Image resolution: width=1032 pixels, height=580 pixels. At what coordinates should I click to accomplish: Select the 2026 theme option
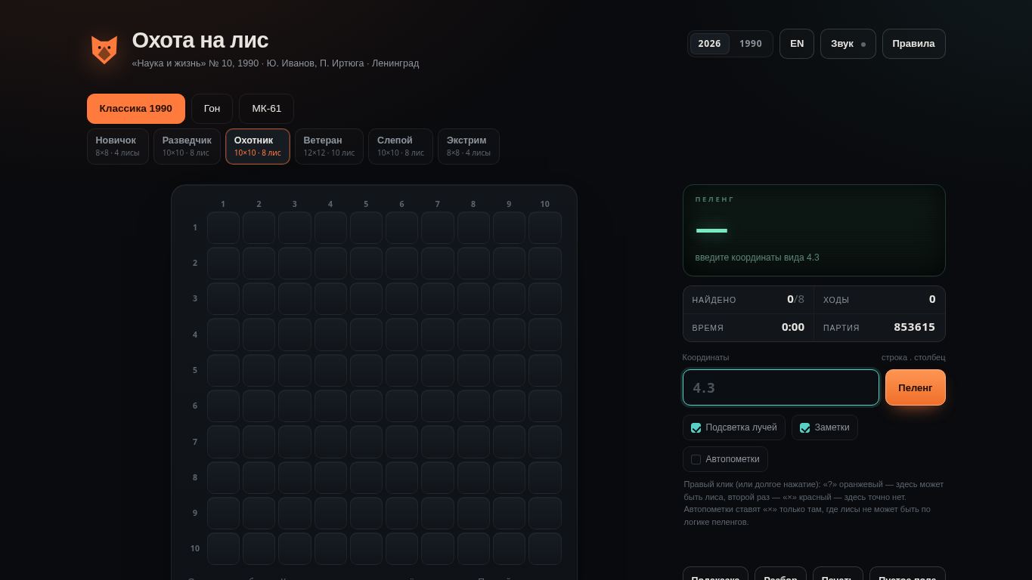(709, 44)
